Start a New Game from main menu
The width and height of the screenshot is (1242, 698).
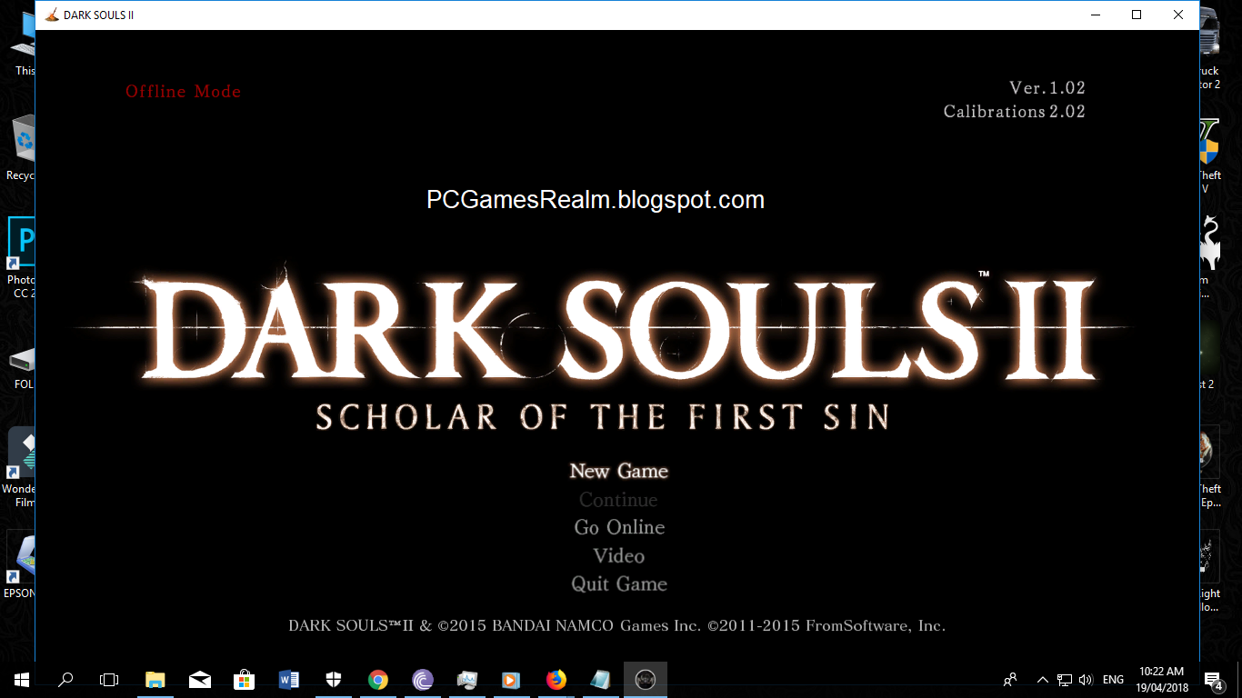(618, 471)
